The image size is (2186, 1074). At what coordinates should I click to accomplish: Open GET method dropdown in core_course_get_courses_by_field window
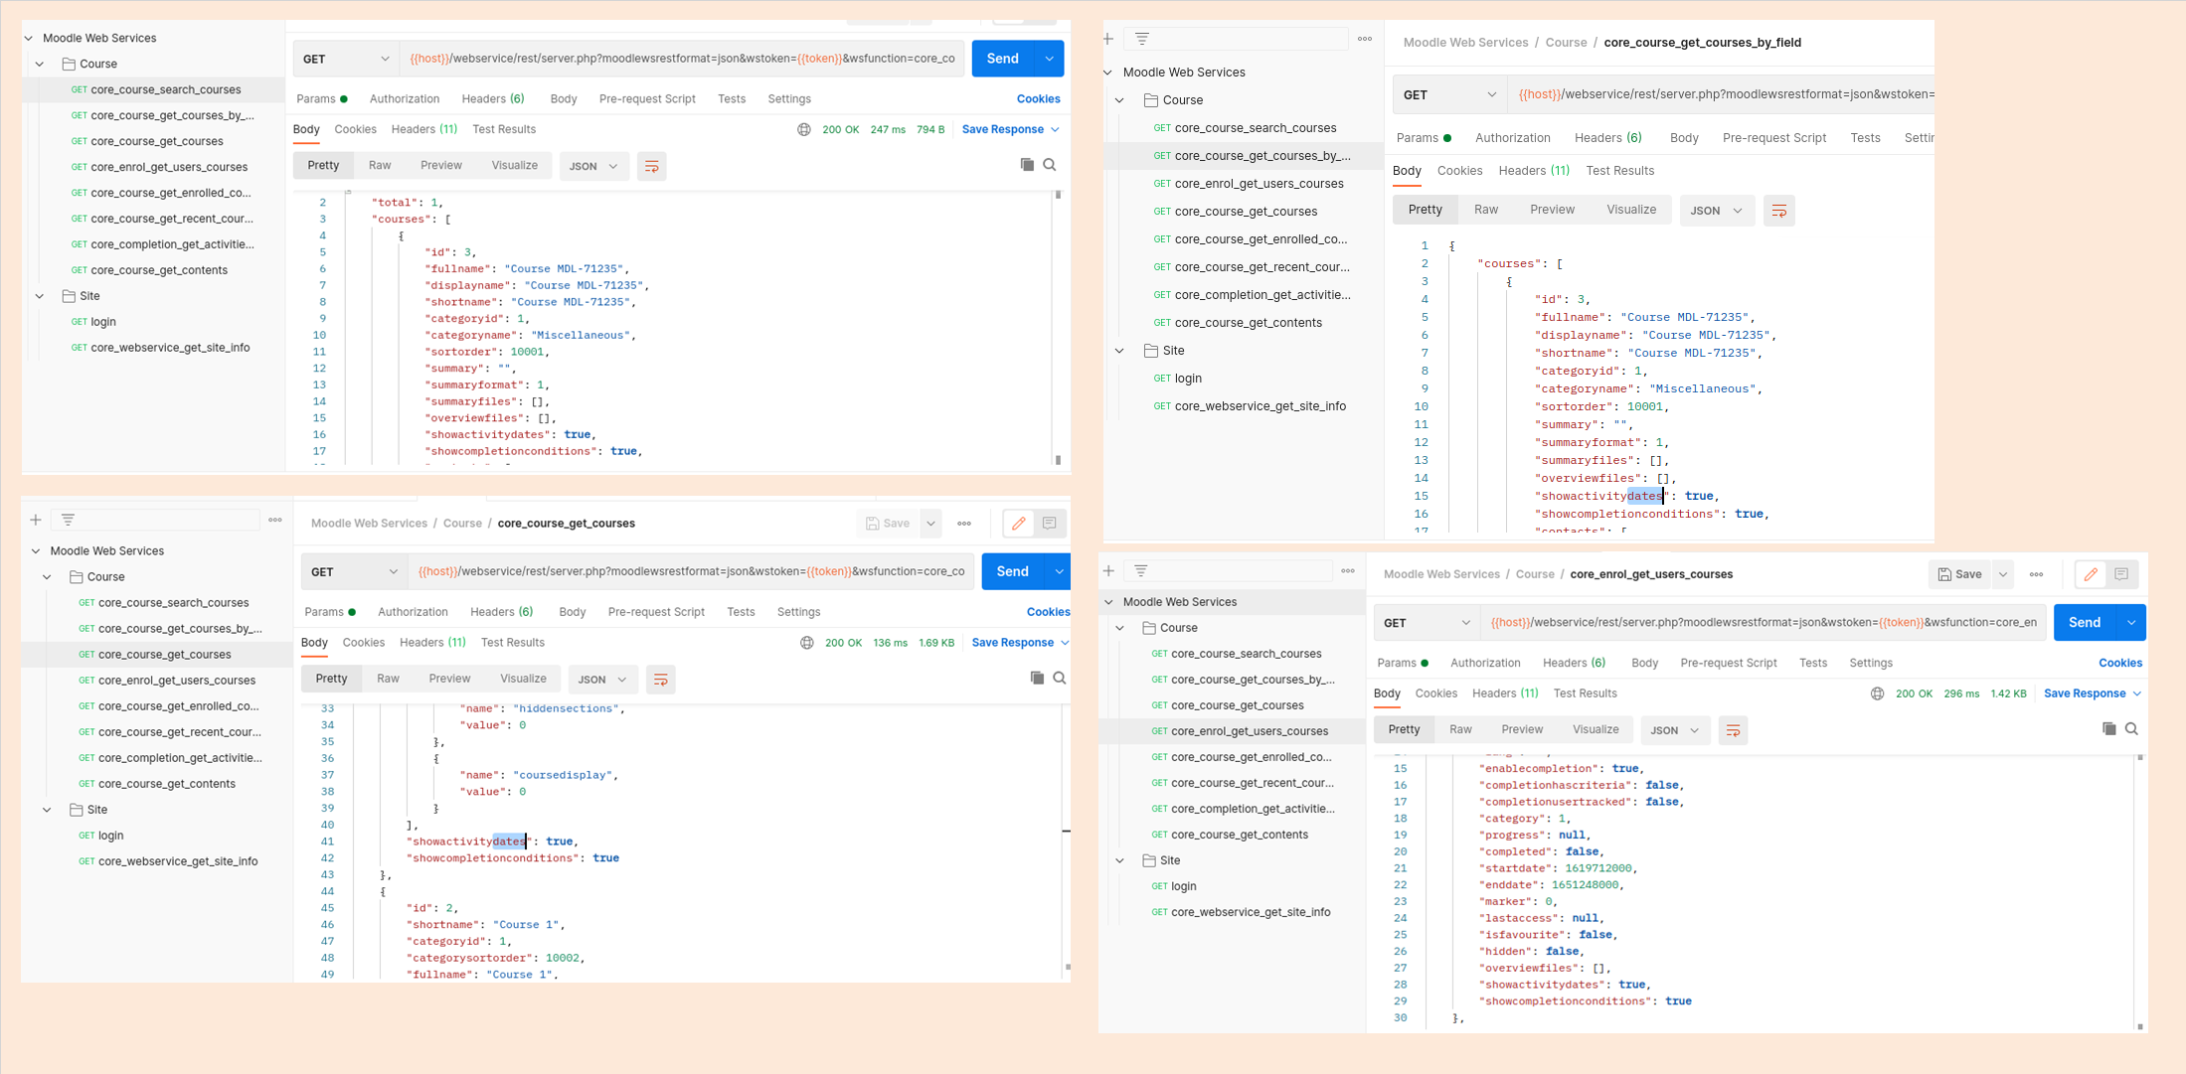coord(1450,95)
